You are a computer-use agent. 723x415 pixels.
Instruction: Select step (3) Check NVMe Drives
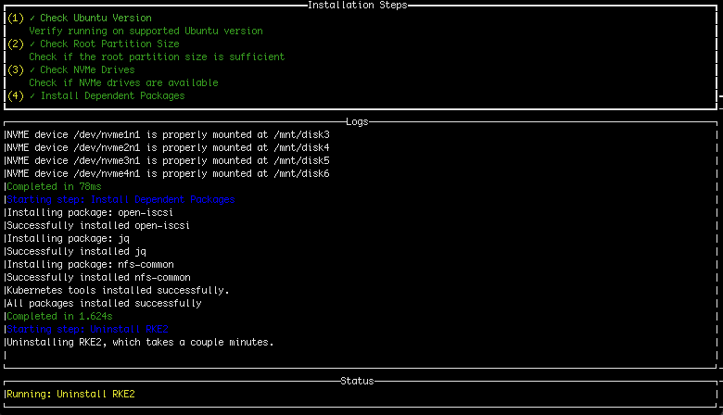(71, 69)
